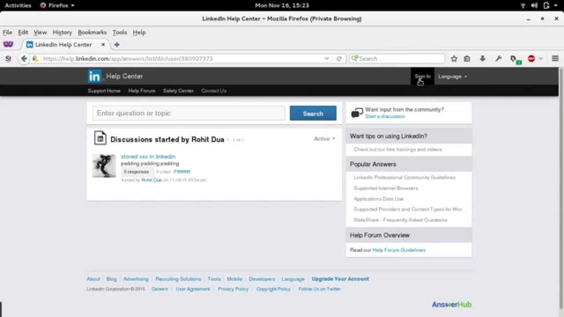
Task: Close the LinkedIn Help Center tab
Action: point(103,44)
